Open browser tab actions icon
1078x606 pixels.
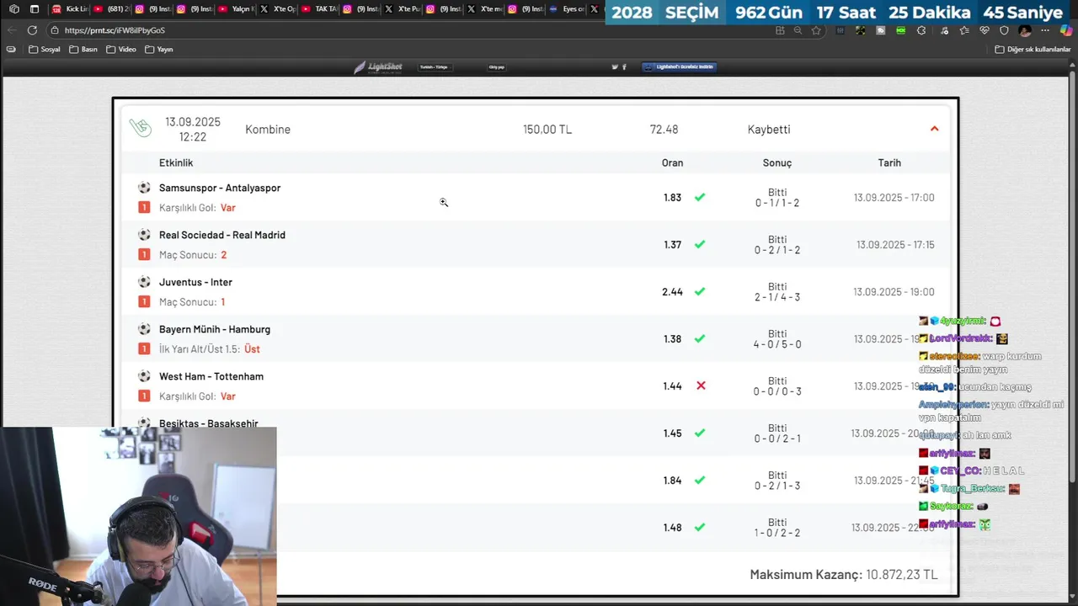pos(13,9)
